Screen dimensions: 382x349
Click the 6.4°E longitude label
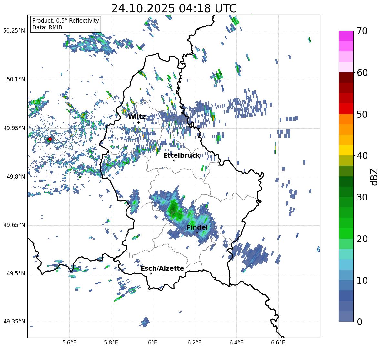click(x=236, y=343)
